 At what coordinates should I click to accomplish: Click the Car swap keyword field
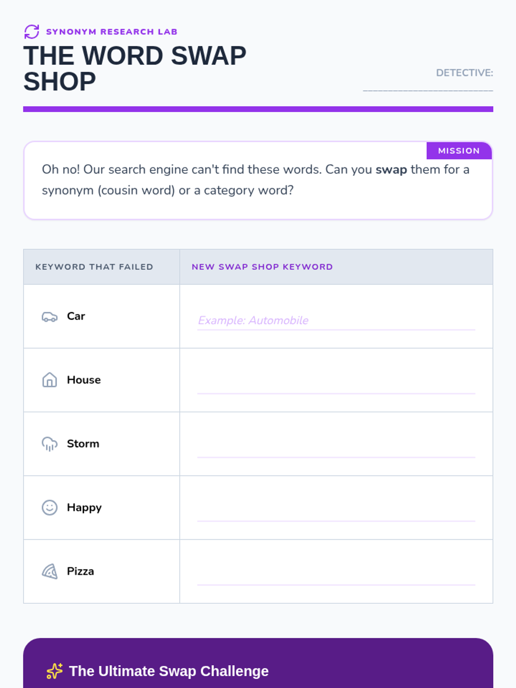pyautogui.click(x=336, y=321)
